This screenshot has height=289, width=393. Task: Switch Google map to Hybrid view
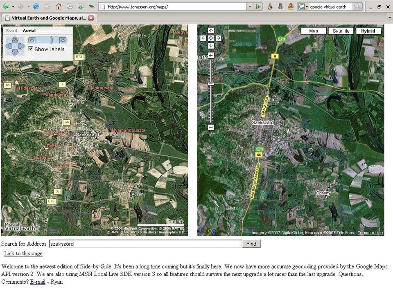(x=368, y=31)
